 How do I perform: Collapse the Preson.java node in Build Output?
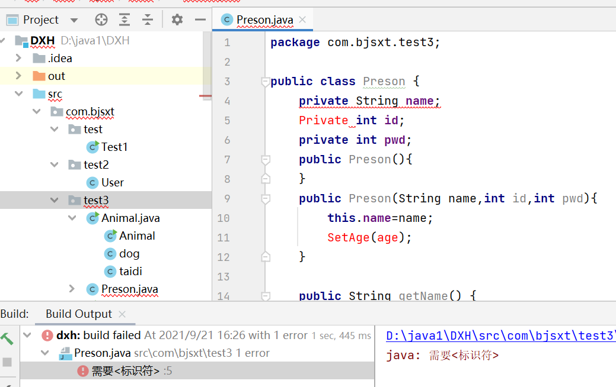(x=45, y=353)
